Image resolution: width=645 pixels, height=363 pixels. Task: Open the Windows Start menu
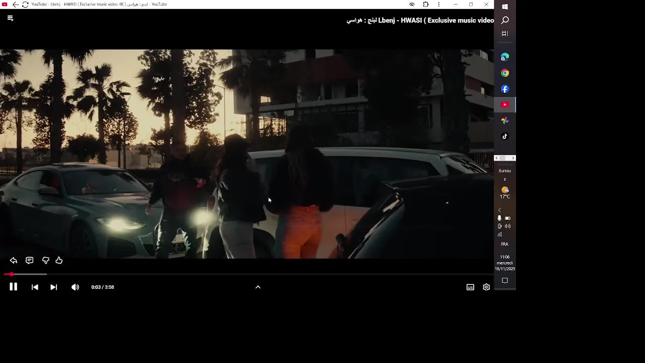pyautogui.click(x=505, y=7)
